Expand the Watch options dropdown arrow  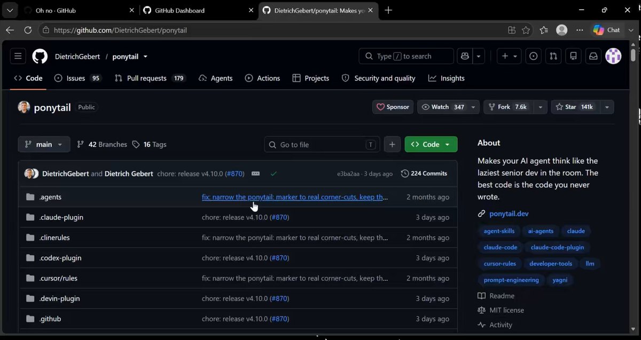click(x=473, y=107)
